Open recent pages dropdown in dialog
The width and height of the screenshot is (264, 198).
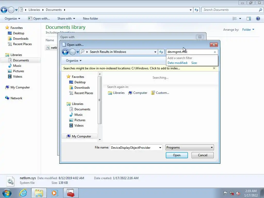pyautogui.click(x=78, y=52)
